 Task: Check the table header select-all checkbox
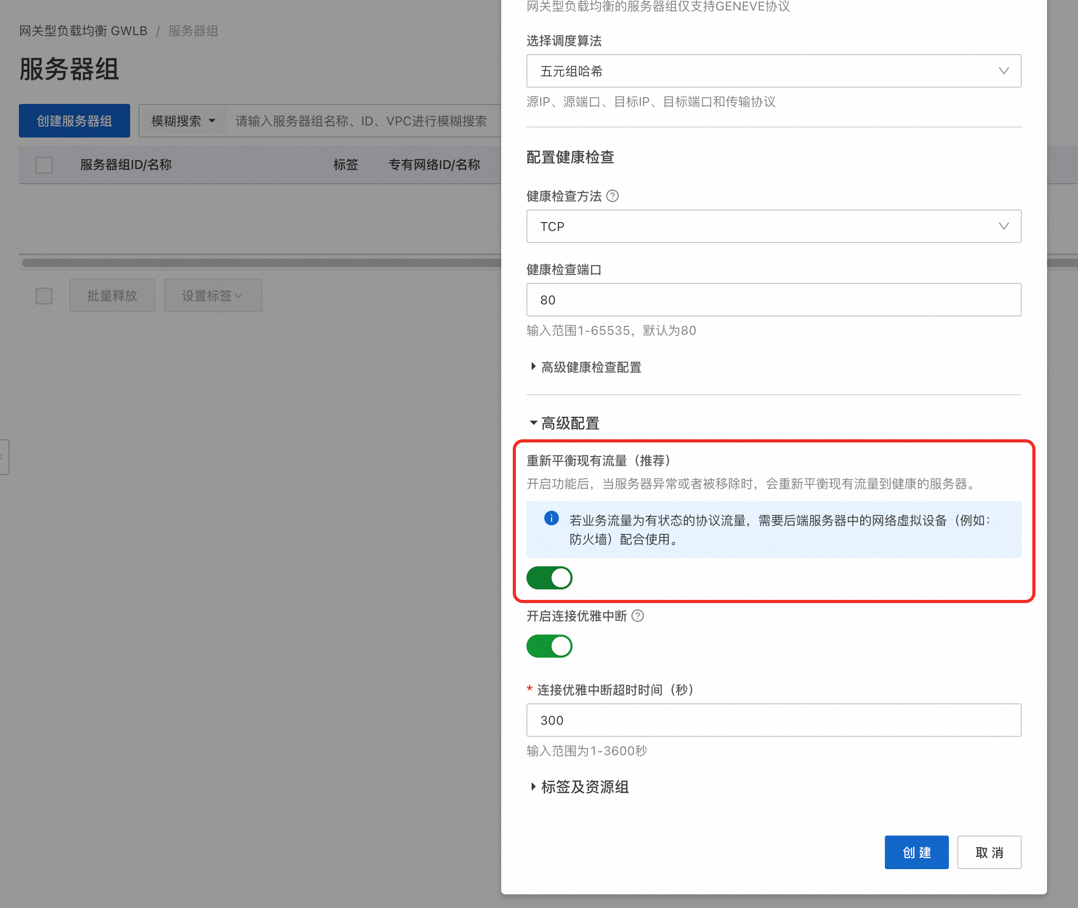point(44,165)
